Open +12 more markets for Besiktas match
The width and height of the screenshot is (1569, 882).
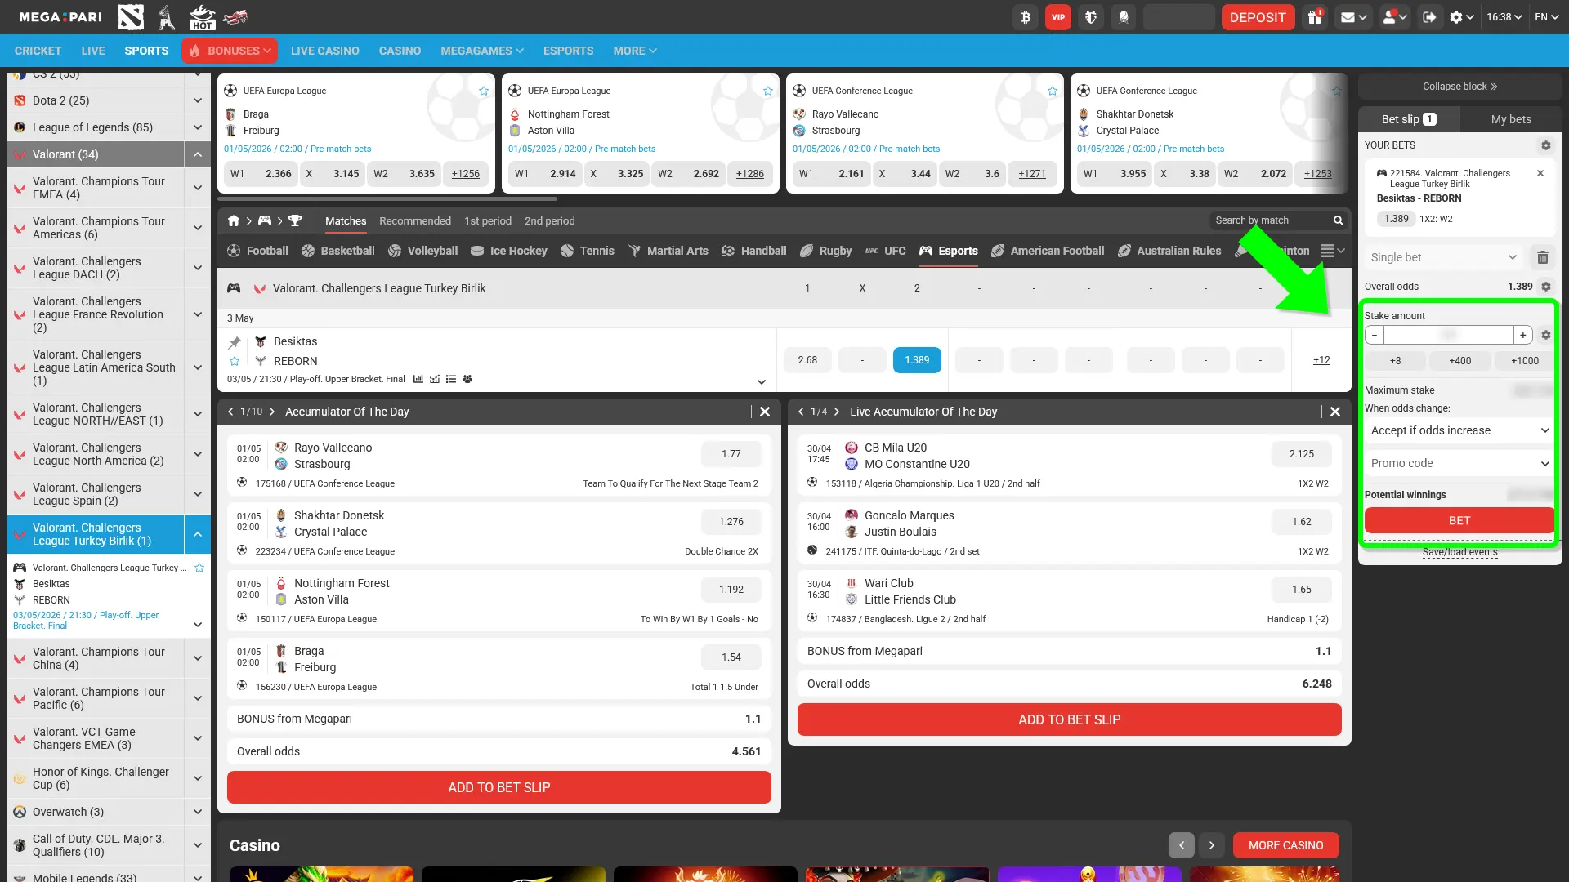pyautogui.click(x=1321, y=360)
